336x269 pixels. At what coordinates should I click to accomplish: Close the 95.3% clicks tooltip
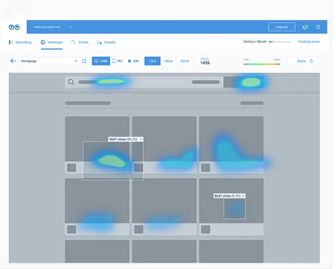pos(141,139)
